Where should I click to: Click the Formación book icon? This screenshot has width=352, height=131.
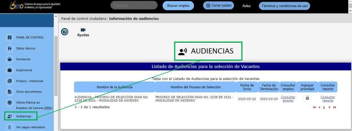(x=9, y=59)
